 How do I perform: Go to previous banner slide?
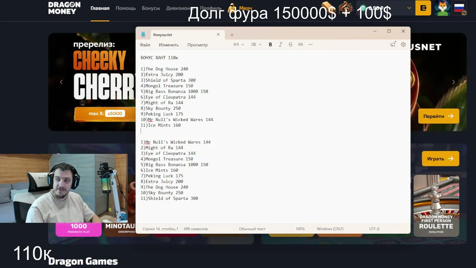click(61, 82)
